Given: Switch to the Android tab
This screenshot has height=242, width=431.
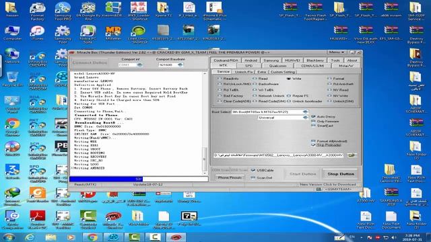Looking at the screenshot, I should (251, 61).
